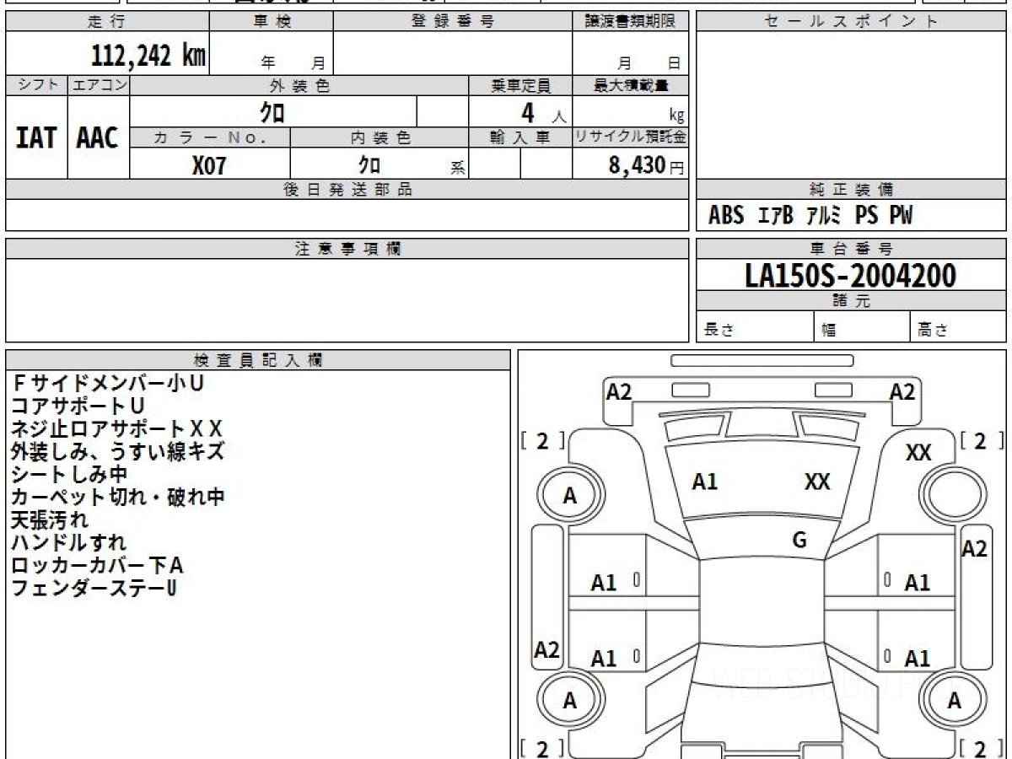
Task: Click the 長さ dimension label
Action: coord(719,331)
